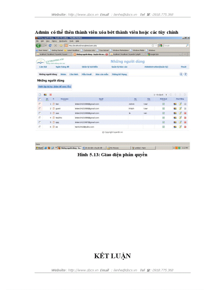Image resolution: width=210 pixels, height=290 pixels.
Task: Click the help question mark icon
Action: [185, 74]
